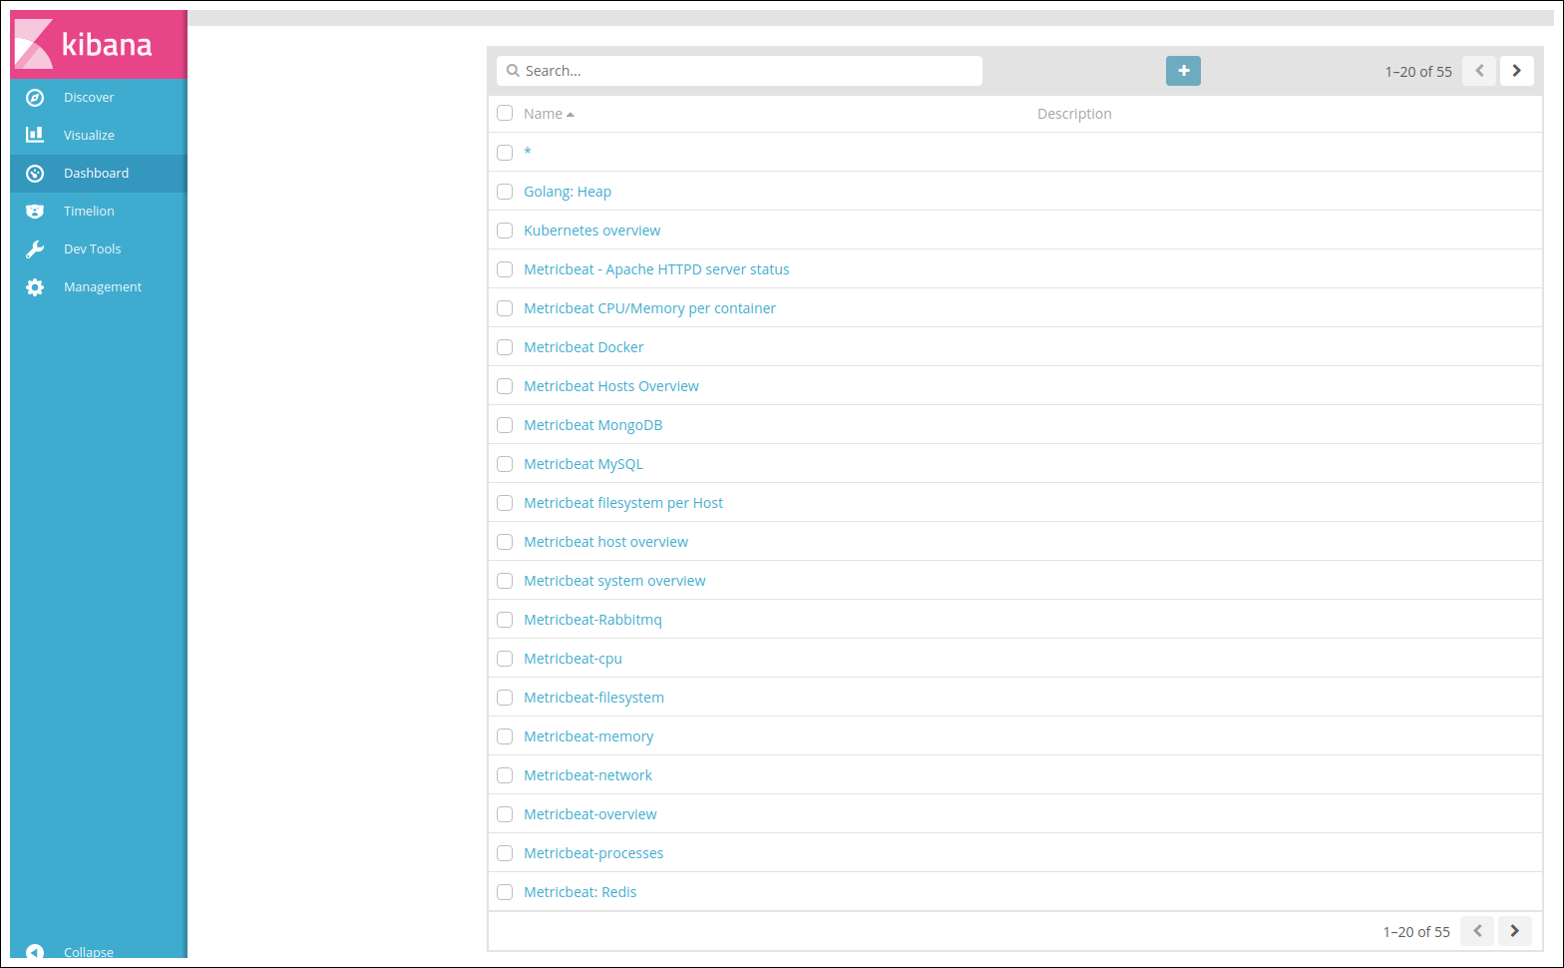This screenshot has height=968, width=1564.
Task: Tick the Metricbeat Hosts Overview checkbox
Action: coord(505,386)
